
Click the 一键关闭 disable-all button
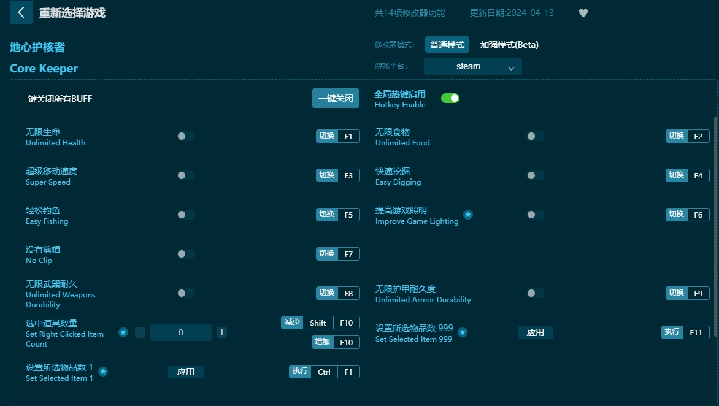tap(336, 98)
